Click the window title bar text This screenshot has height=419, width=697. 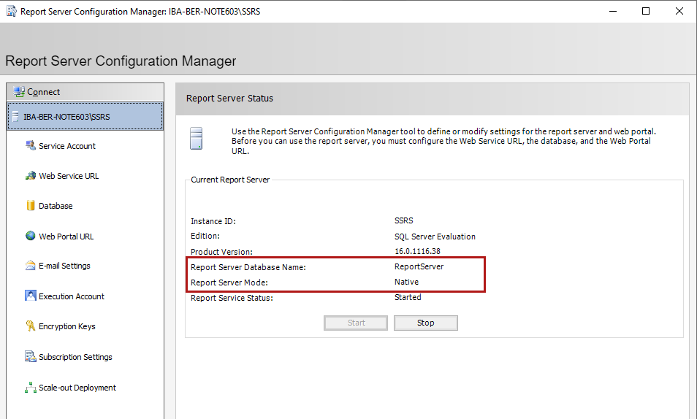[x=140, y=12]
